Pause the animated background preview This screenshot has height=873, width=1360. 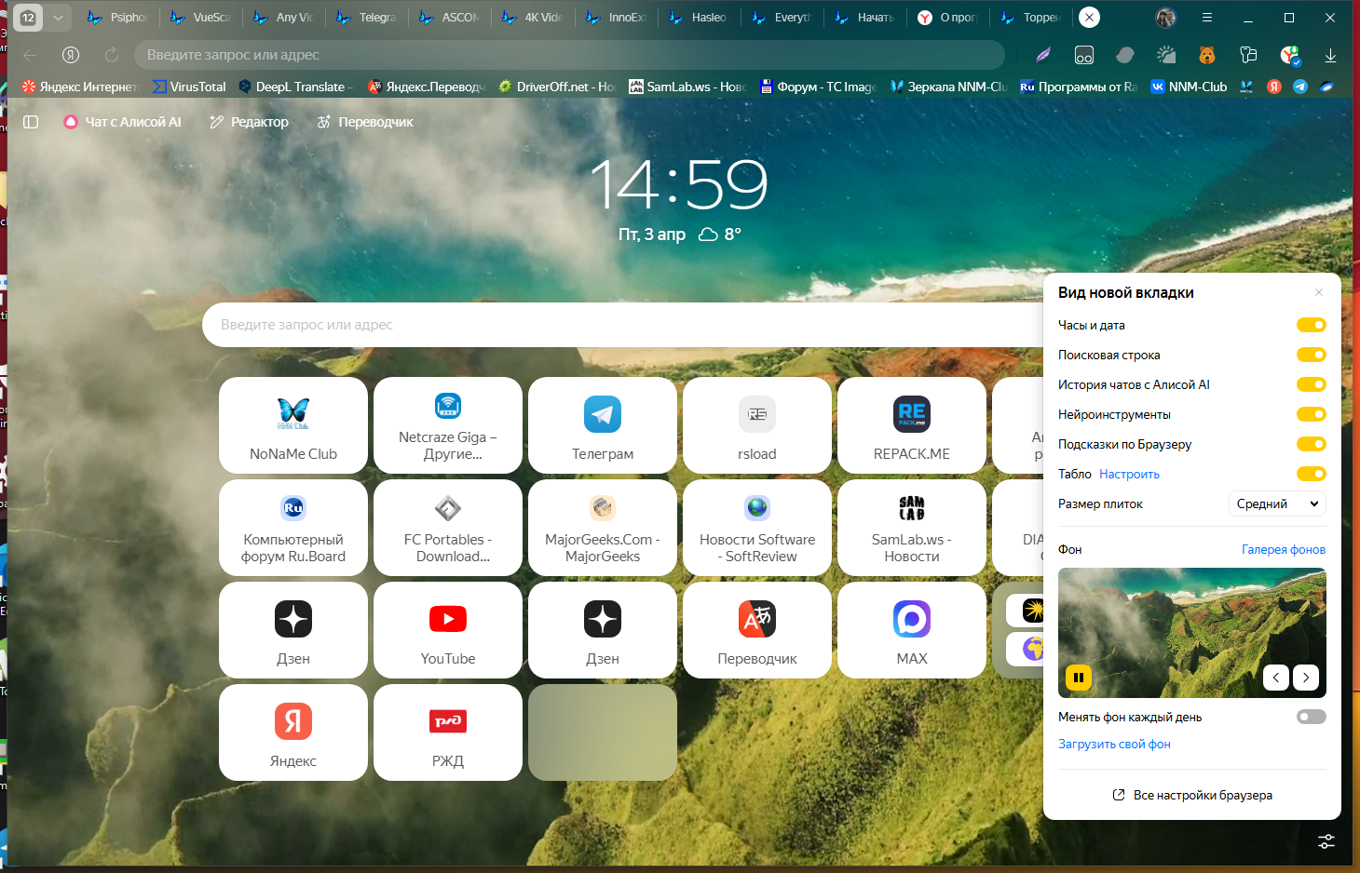pyautogui.click(x=1079, y=678)
